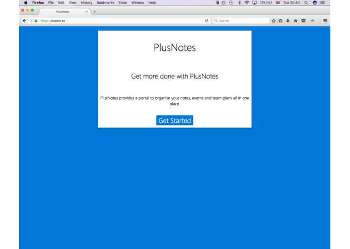Open the Tools menu
The image size is (350, 249).
[x=123, y=3]
